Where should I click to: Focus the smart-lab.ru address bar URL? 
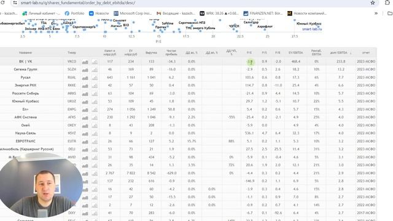(78, 2)
